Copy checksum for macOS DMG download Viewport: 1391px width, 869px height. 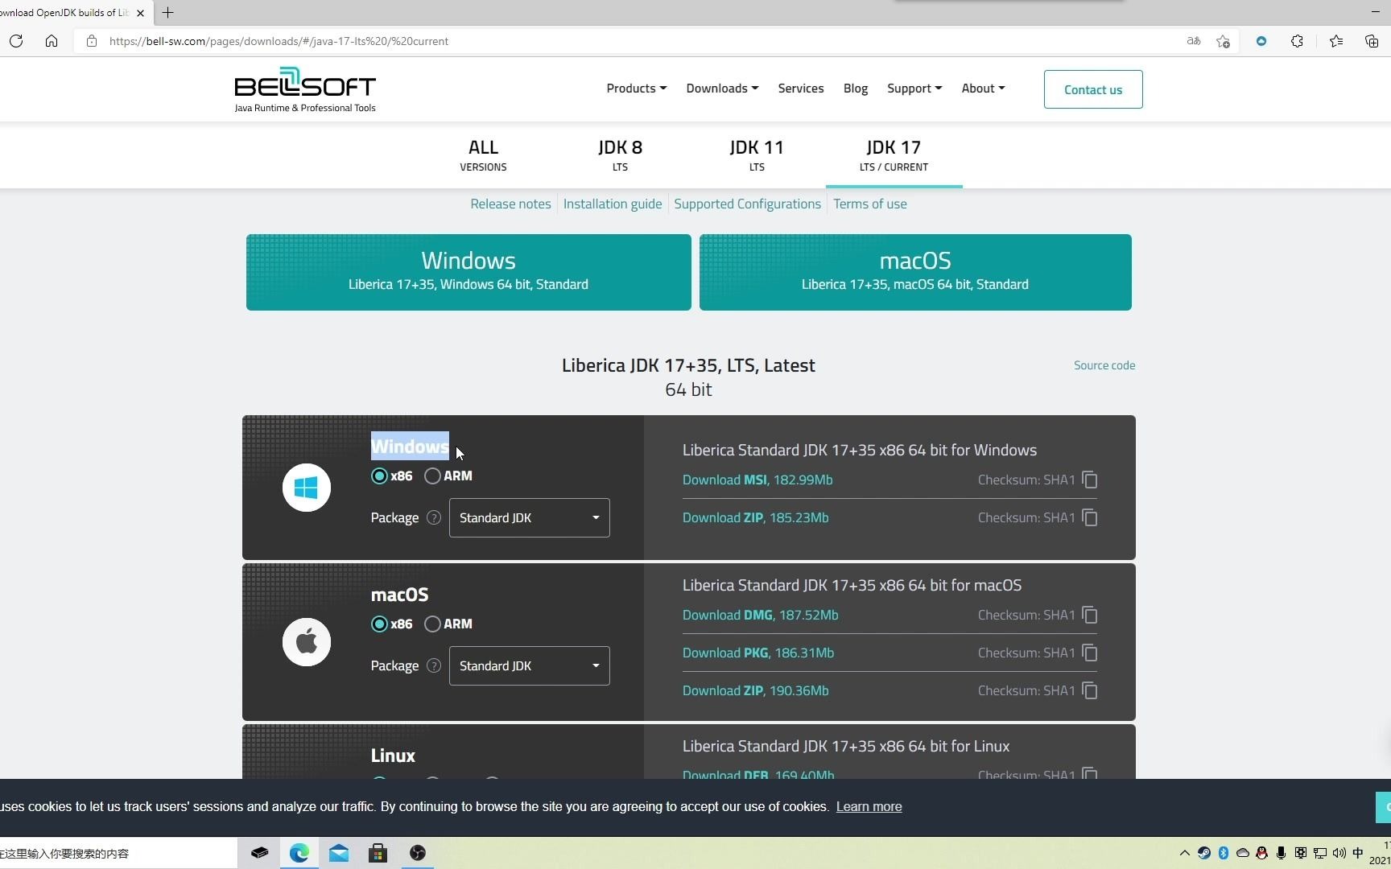point(1090,615)
